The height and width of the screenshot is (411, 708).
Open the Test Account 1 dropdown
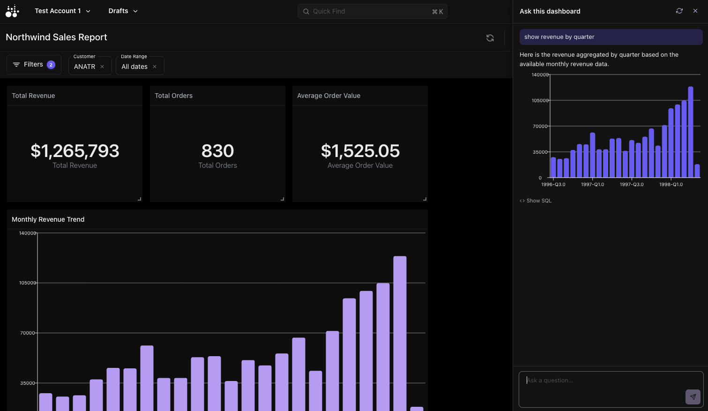coord(62,11)
